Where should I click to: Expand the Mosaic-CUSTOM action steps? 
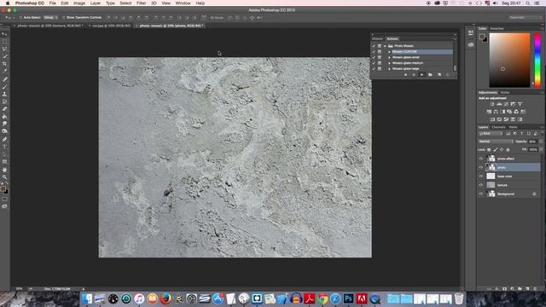point(390,52)
